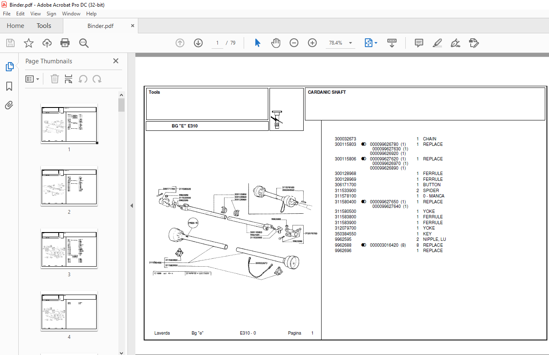The width and height of the screenshot is (549, 355).
Task: Close the Binder.pdf tab
Action: 133,26
